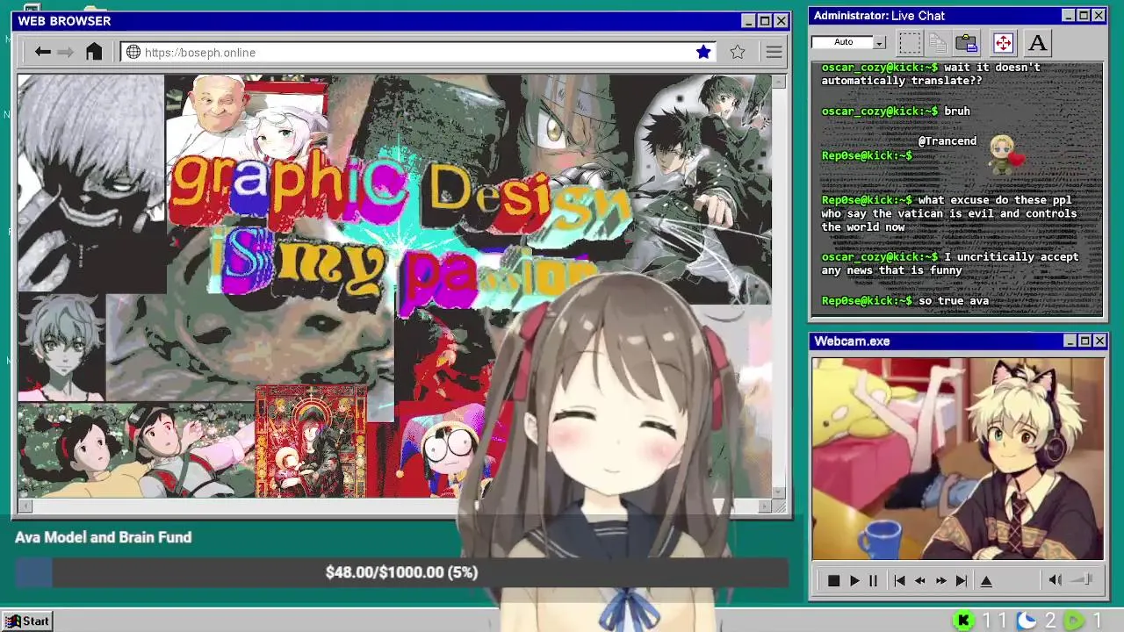Image resolution: width=1124 pixels, height=632 pixels.
Task: Minimize the Webcam.exe window
Action: [1070, 341]
